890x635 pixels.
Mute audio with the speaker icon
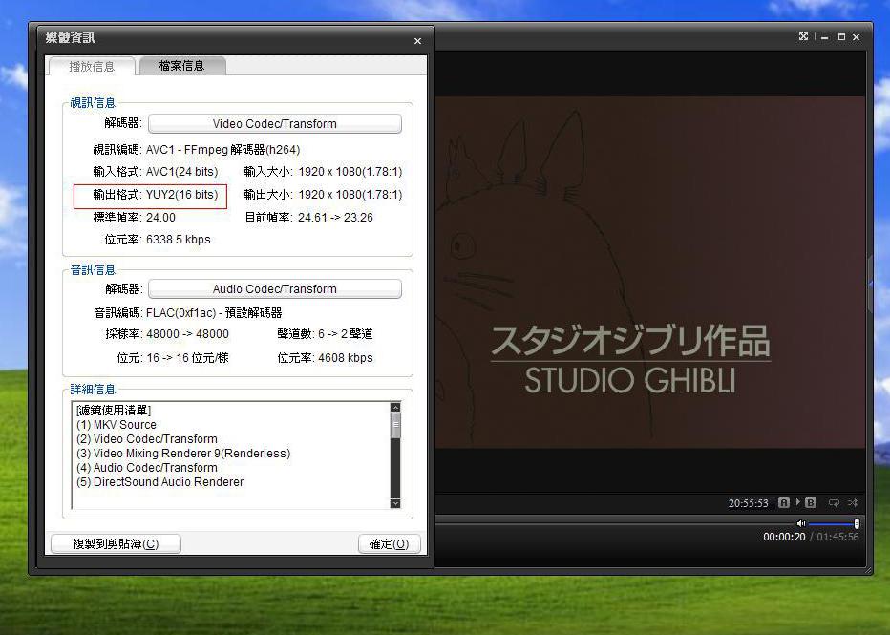coord(801,523)
